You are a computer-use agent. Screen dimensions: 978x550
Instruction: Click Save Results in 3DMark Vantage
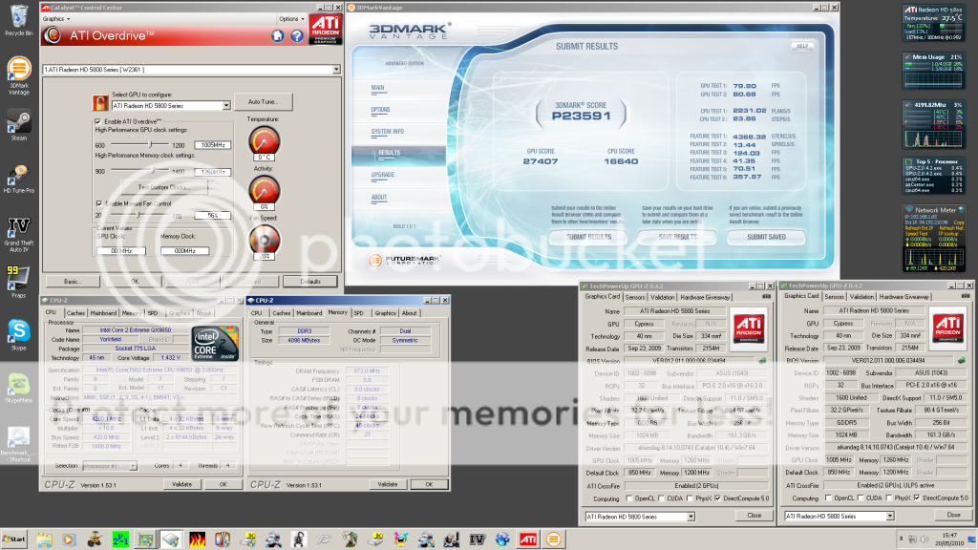(x=677, y=237)
